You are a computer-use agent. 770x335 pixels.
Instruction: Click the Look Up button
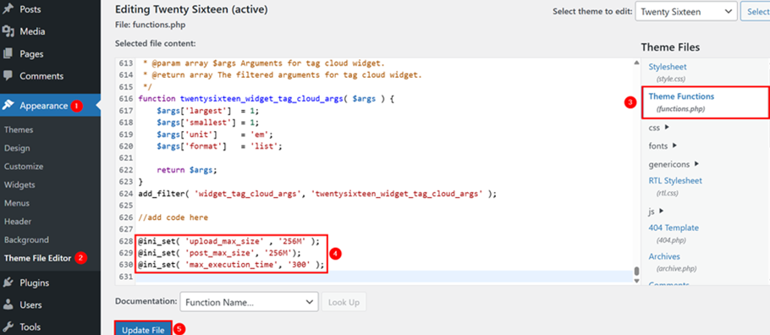(x=344, y=302)
